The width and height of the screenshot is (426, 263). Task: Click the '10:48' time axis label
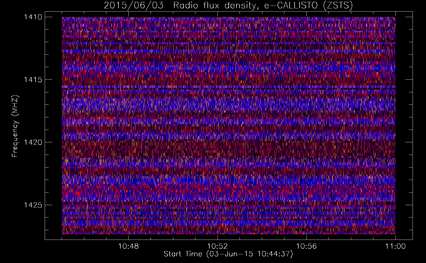(x=128, y=246)
